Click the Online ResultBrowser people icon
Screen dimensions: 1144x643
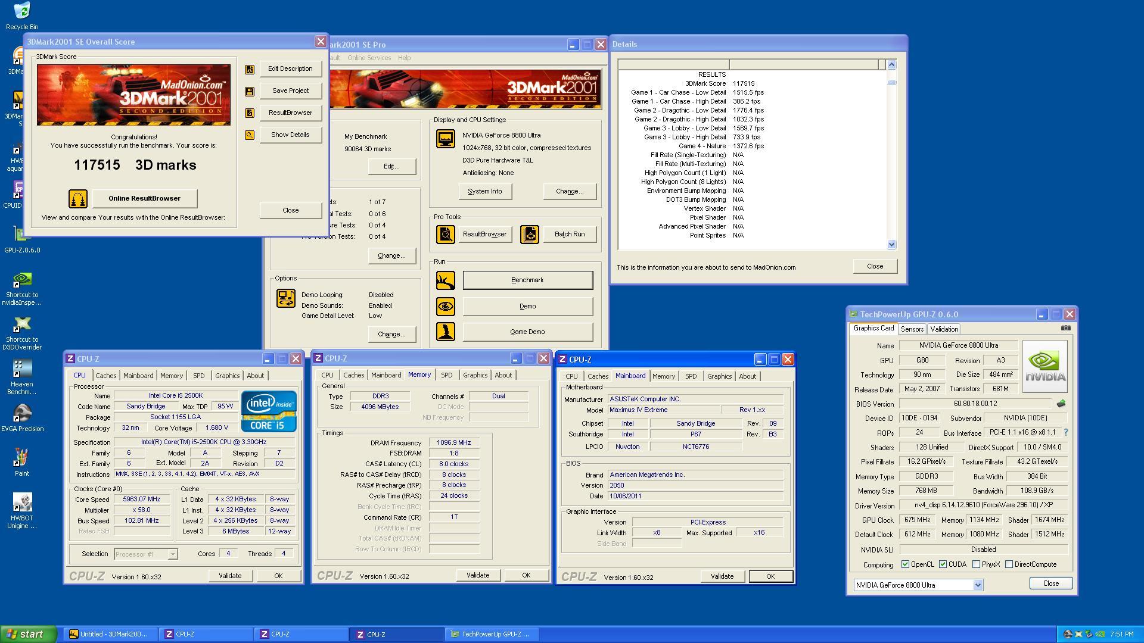78,199
